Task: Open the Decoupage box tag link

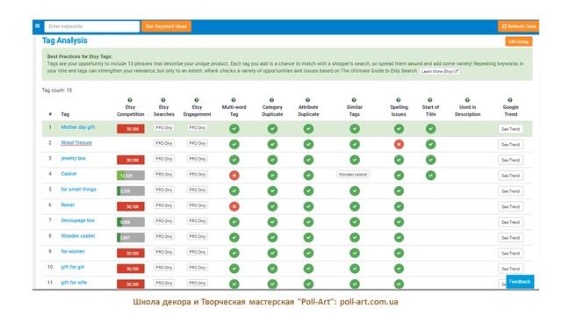Action: 78,220
